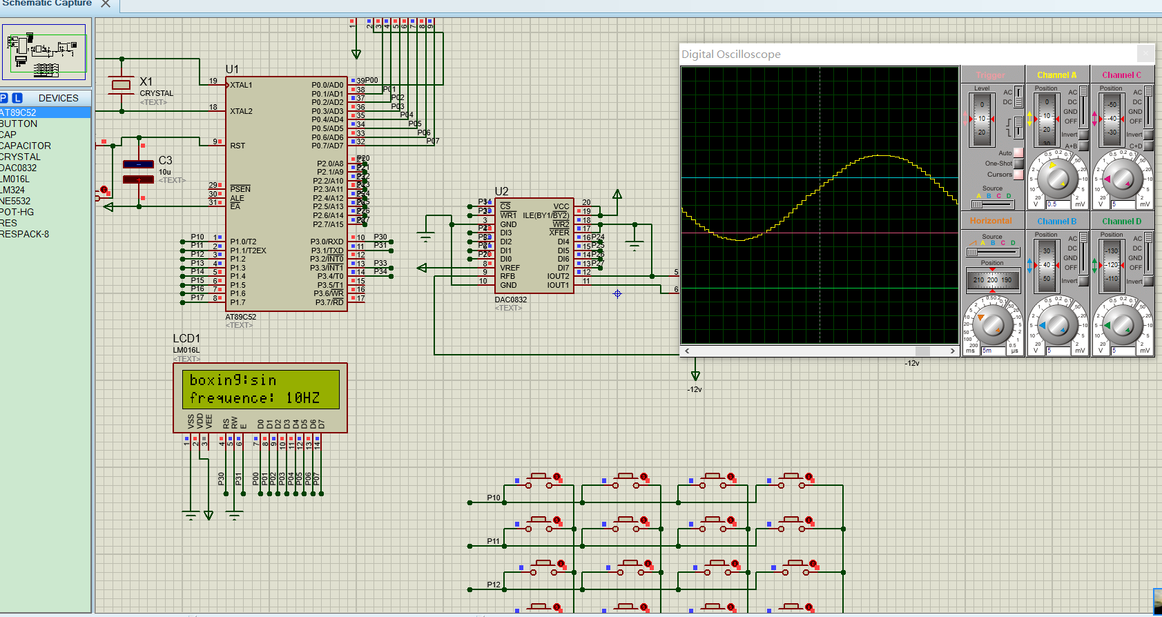Select CRYSTAL in the devices list

coord(45,157)
